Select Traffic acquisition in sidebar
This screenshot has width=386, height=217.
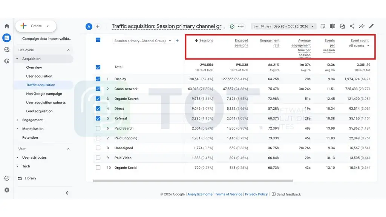point(41,85)
